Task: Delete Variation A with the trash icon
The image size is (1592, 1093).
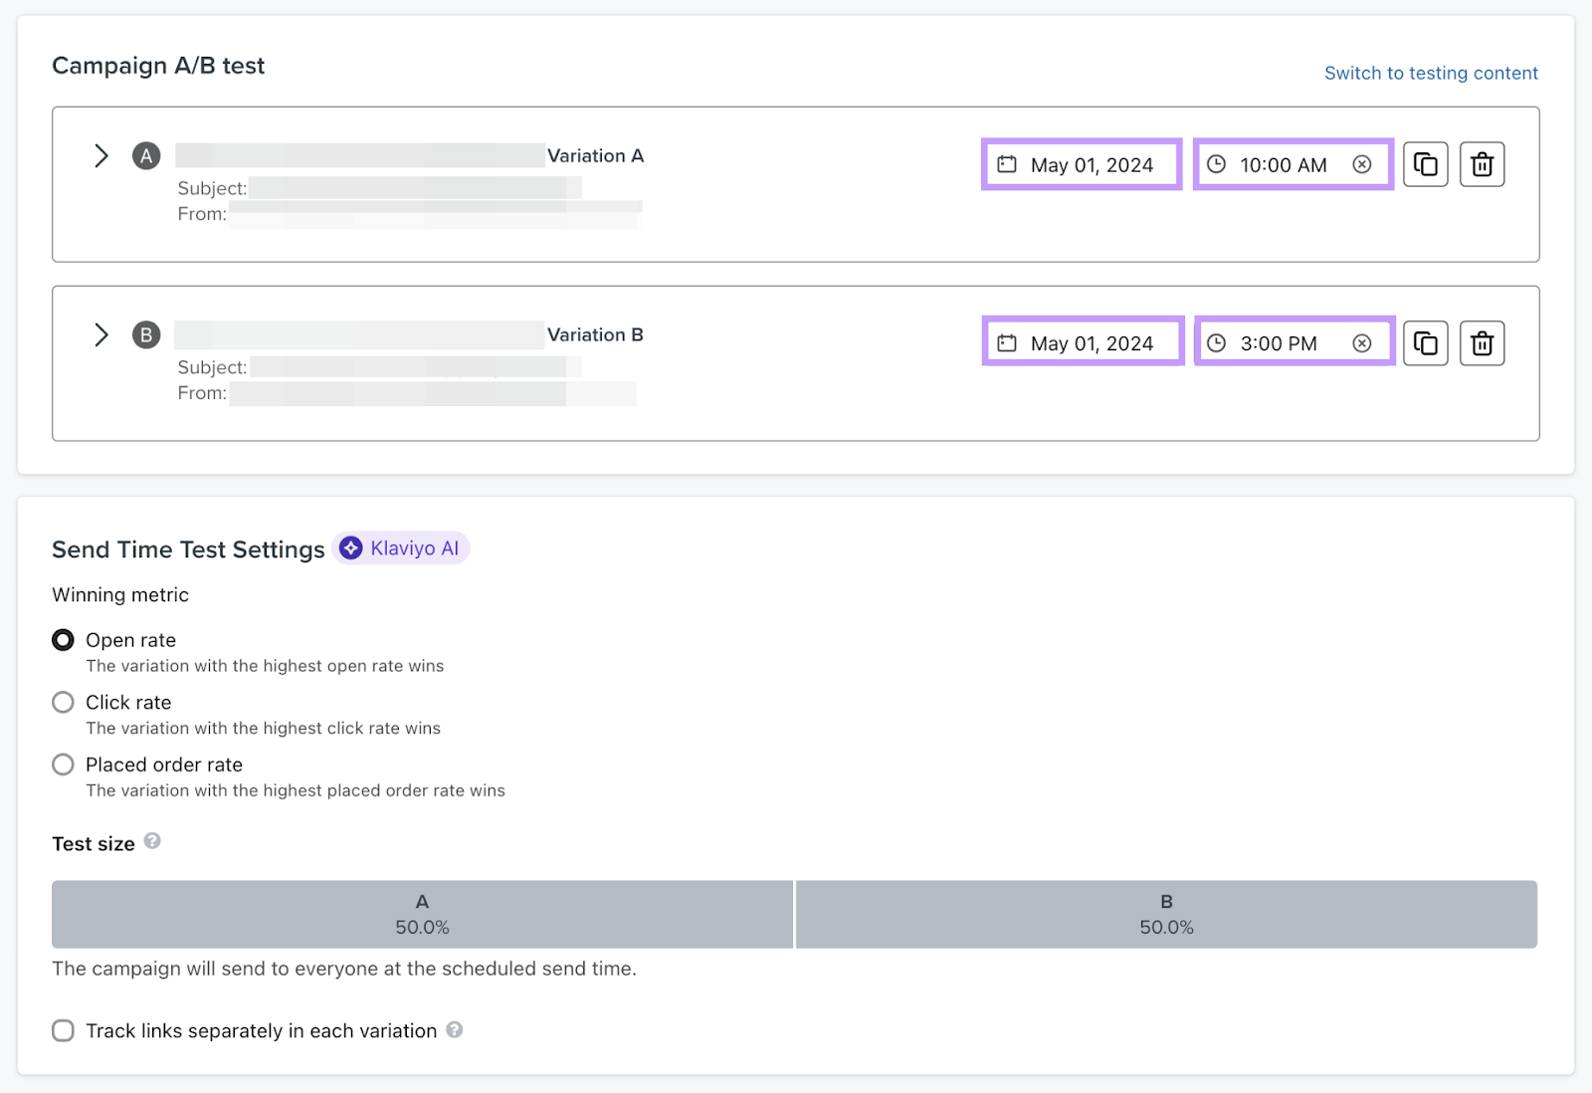Action: [x=1482, y=164]
